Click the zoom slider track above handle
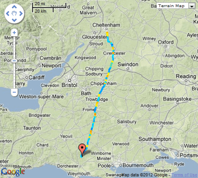 14,47
